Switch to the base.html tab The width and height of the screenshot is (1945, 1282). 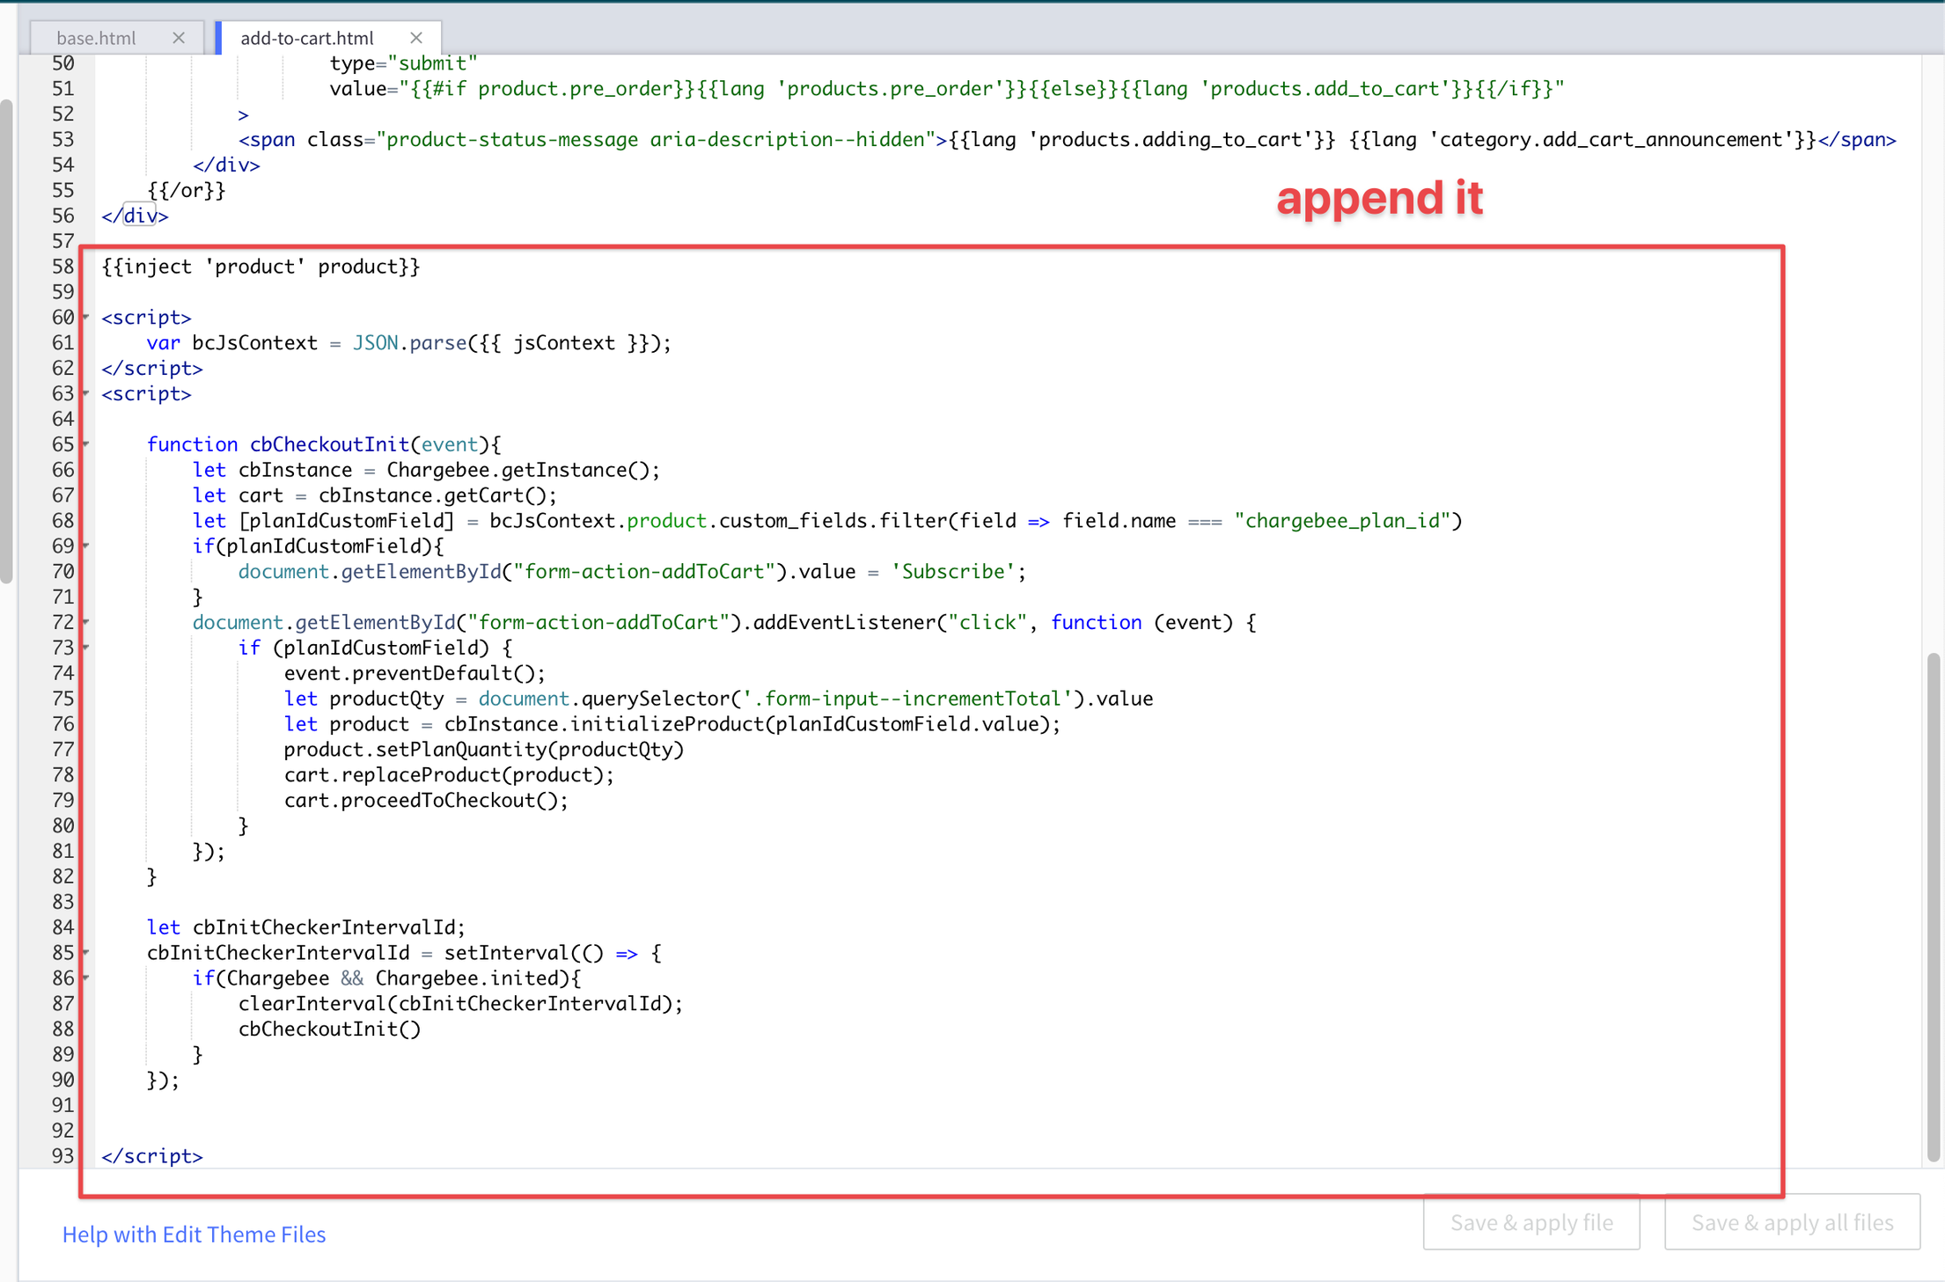click(97, 38)
